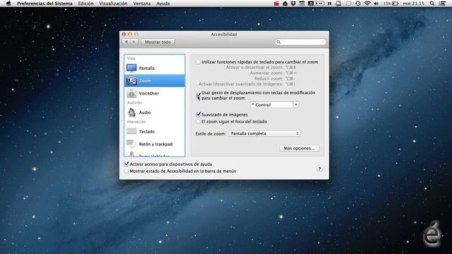Click the red flag icon in menu bar
Image resolution: width=452 pixels, height=254 pixels.
pyautogui.click(x=276, y=4)
